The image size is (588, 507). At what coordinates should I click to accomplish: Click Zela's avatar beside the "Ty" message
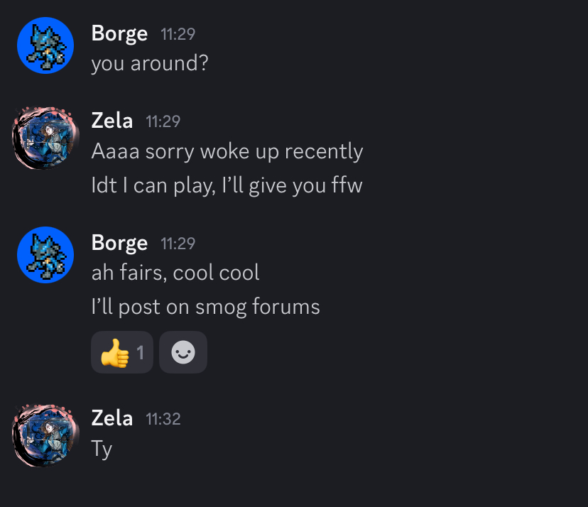[45, 435]
